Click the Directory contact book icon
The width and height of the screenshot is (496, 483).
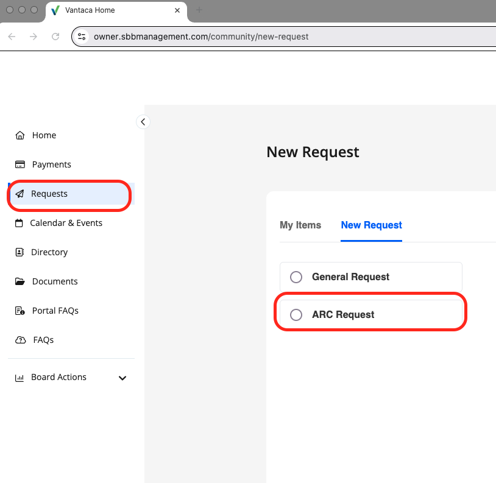pyautogui.click(x=20, y=252)
